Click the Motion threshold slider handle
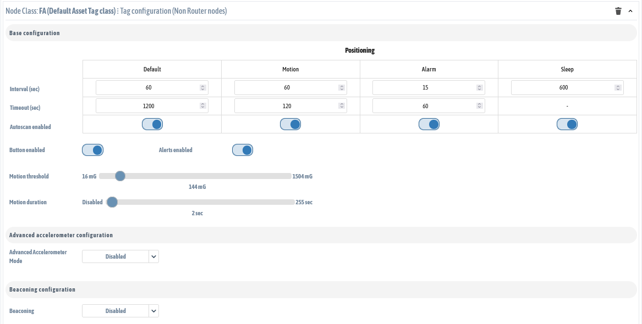The width and height of the screenshot is (642, 324). coord(120,176)
